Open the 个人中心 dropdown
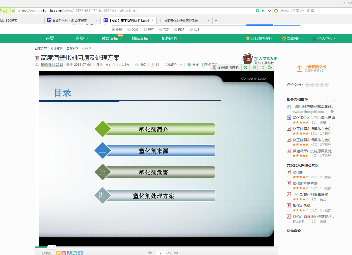Image resolution: width=352 pixels, height=255 pixels. [324, 39]
